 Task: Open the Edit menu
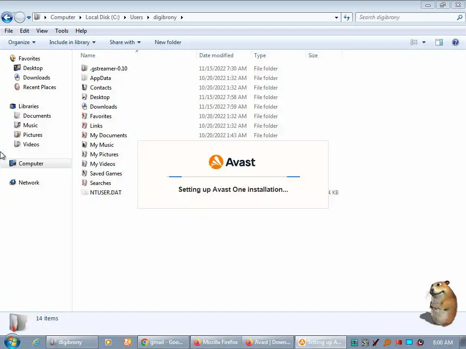(25, 31)
